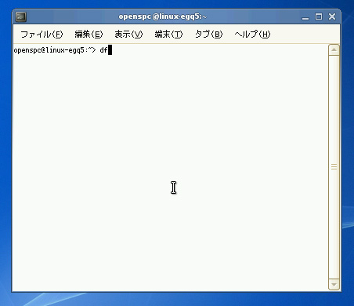Open the ファイル(F) menu
This screenshot has height=306, width=354.
42,35
